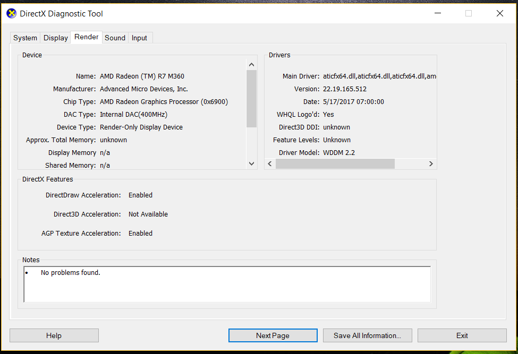Click the Help button

pyautogui.click(x=54, y=335)
